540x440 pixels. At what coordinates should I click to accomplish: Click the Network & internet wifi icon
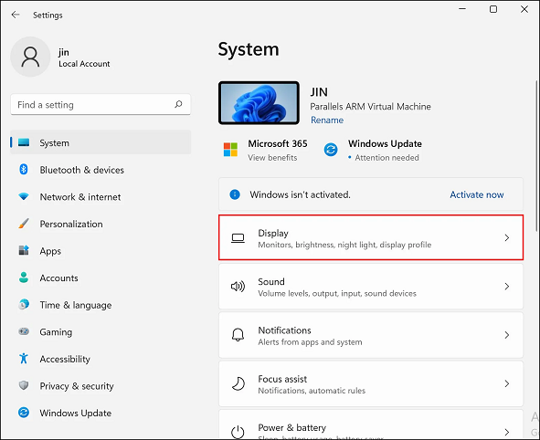tap(24, 196)
